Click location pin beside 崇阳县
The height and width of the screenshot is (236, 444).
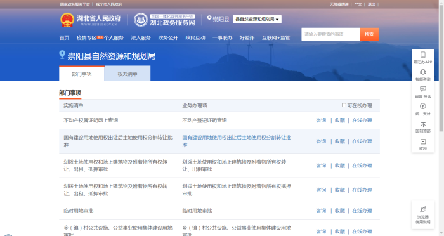click(209, 18)
